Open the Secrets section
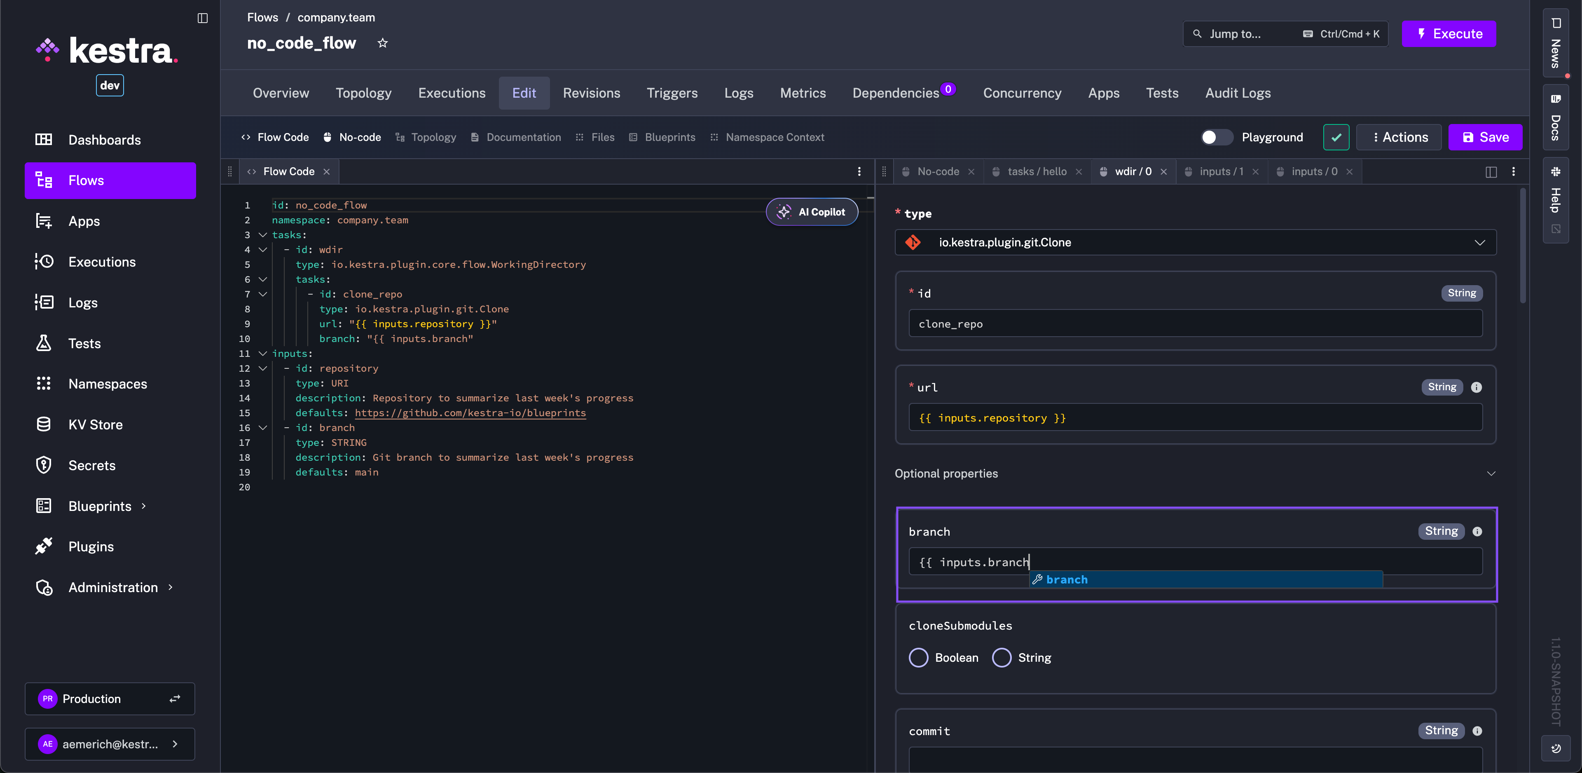The width and height of the screenshot is (1582, 773). point(92,465)
